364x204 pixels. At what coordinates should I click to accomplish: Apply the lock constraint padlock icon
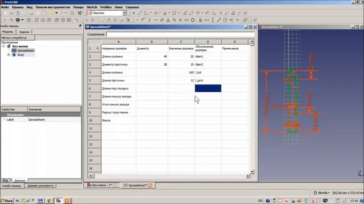(200, 20)
